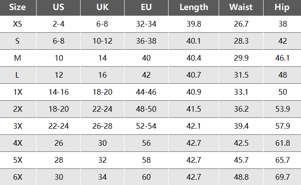
Task: Click the Size column header
Action: tap(18, 7)
